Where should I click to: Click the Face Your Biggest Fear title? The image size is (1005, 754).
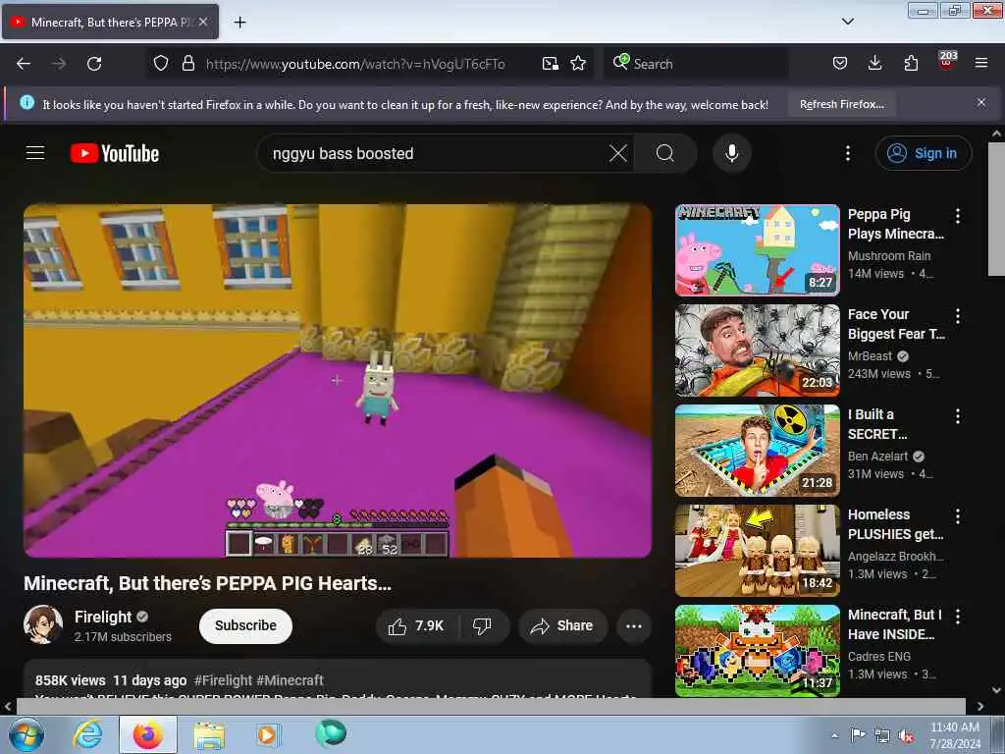pos(896,324)
